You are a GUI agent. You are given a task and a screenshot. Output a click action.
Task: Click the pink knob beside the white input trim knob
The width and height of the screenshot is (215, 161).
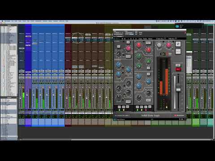pyautogui.click(x=168, y=45)
